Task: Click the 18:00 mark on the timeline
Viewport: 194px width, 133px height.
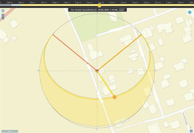Action: [170, 3]
